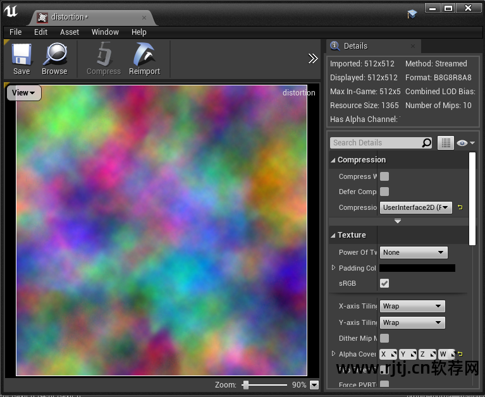
Task: Toggle the Force PVRTC4 checkbox
Action: coord(384,384)
